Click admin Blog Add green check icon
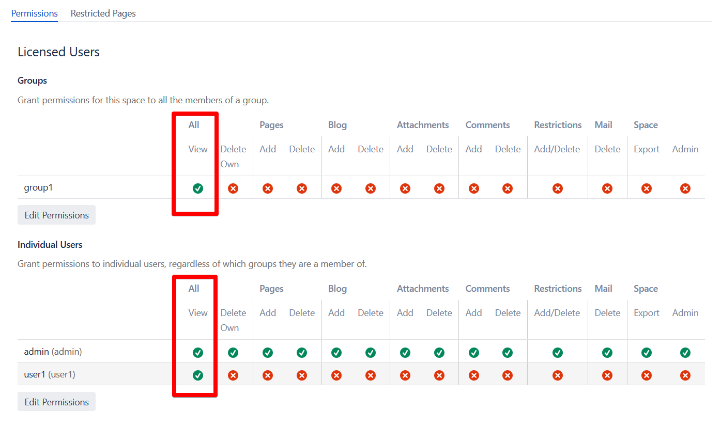 point(336,353)
